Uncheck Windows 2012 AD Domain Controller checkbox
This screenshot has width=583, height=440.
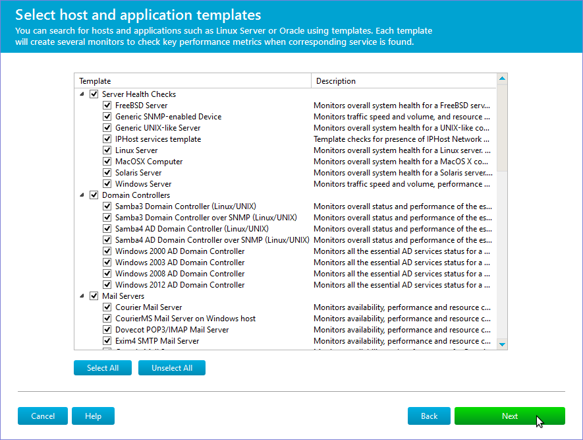(107, 284)
